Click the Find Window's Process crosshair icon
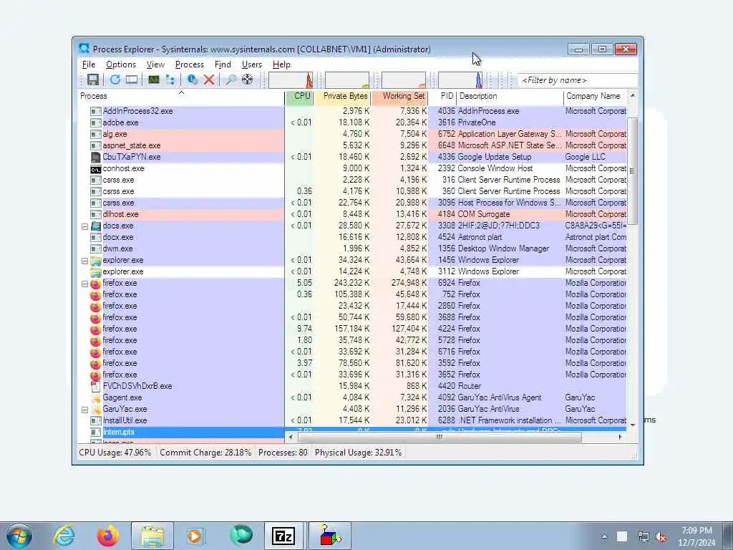 pyautogui.click(x=247, y=80)
